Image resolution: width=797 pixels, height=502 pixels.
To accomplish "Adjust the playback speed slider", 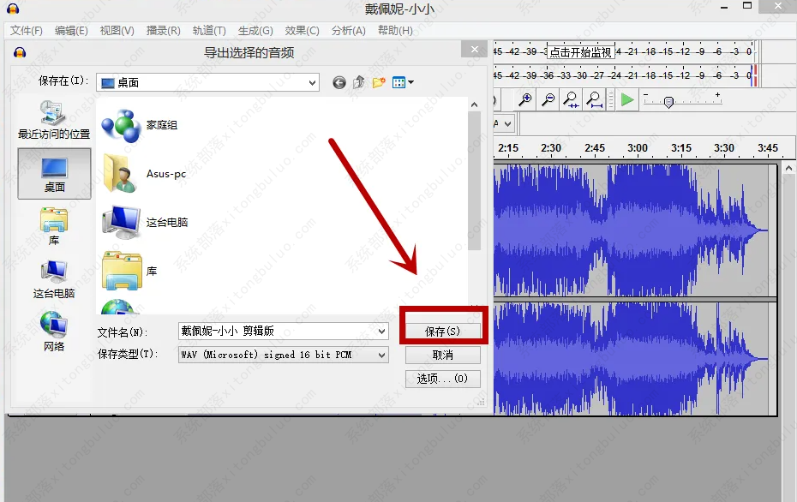I will (x=669, y=102).
